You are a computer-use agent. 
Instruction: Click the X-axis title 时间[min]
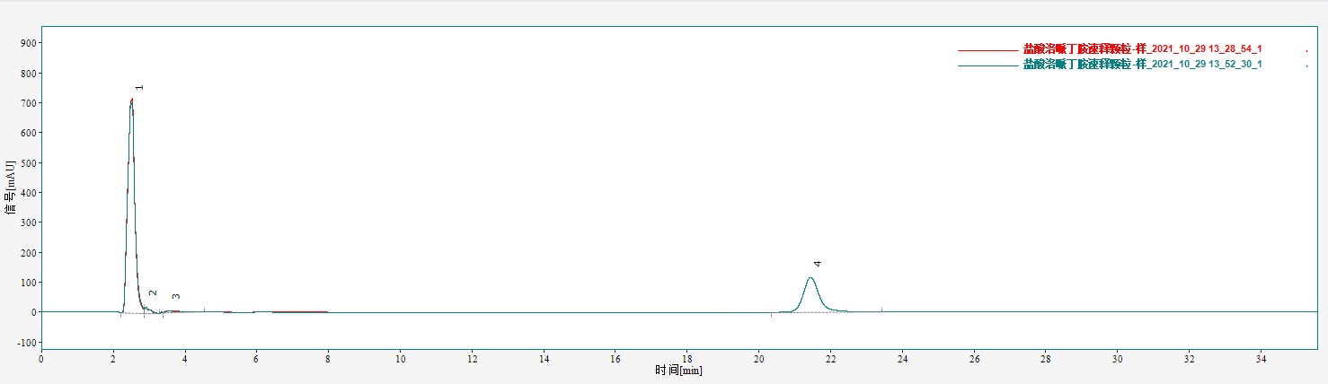[x=677, y=371]
